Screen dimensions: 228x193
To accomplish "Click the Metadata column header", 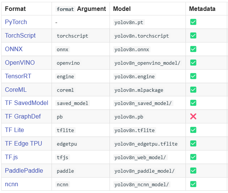I will (202, 9).
